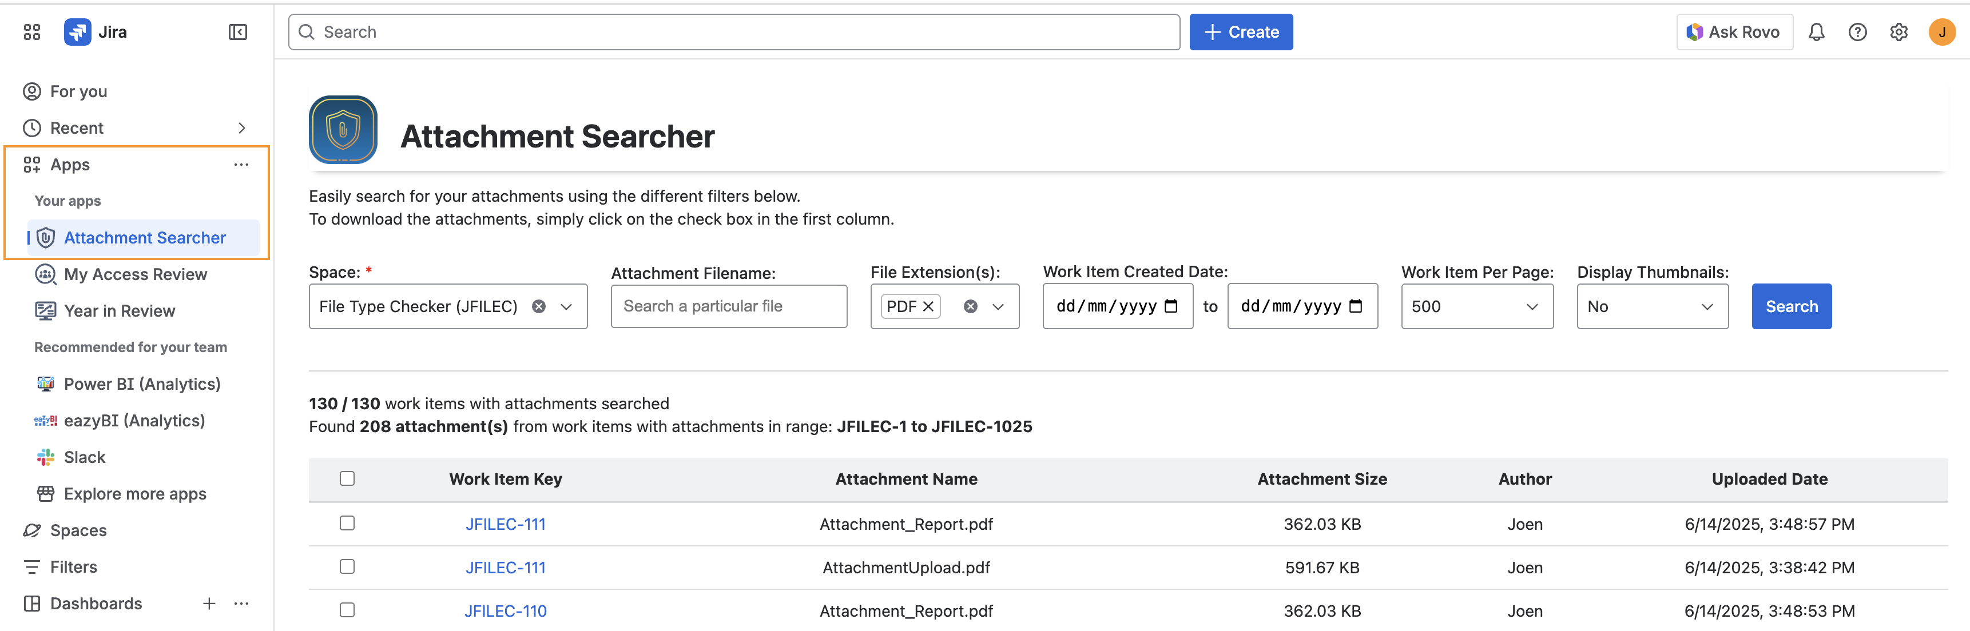Click the user profile avatar
This screenshot has width=1970, height=631.
1942,32
